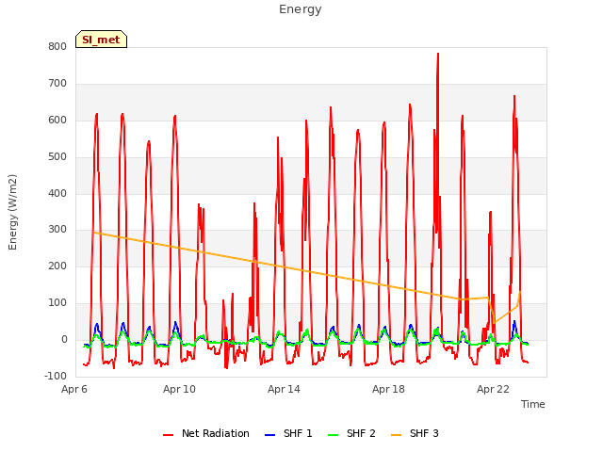Click the 0 y-axis tick label
Viewport: 603px width, 452px height.
click(x=64, y=340)
